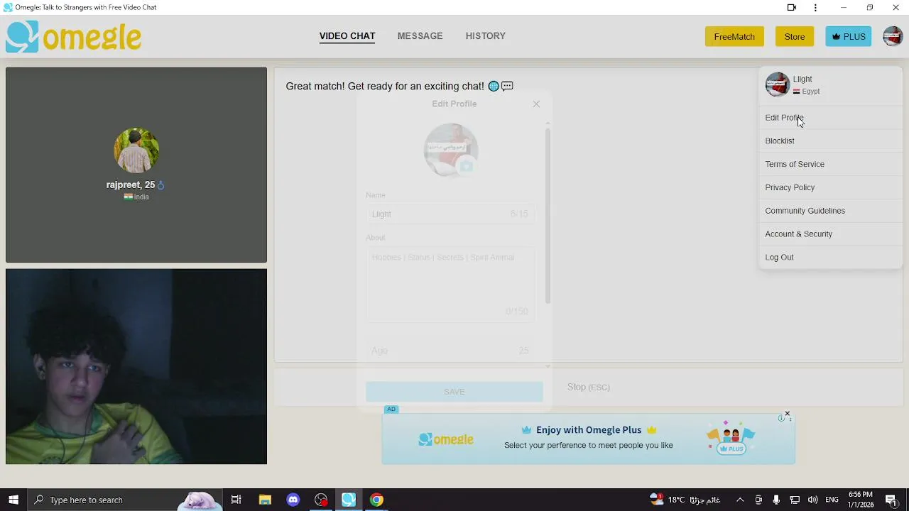Click the FreeMatch button
This screenshot has width=909, height=511.
coord(734,37)
